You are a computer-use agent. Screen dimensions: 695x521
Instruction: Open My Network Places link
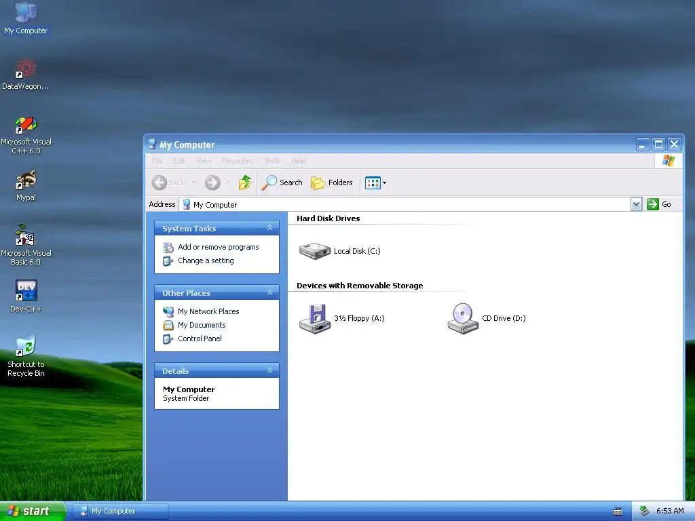pos(208,311)
